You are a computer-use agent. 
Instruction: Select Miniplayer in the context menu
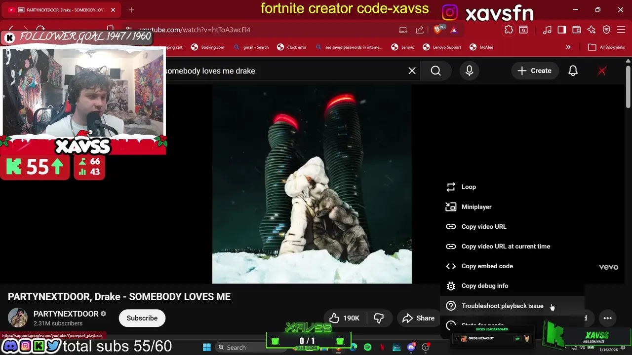[x=513, y=207]
